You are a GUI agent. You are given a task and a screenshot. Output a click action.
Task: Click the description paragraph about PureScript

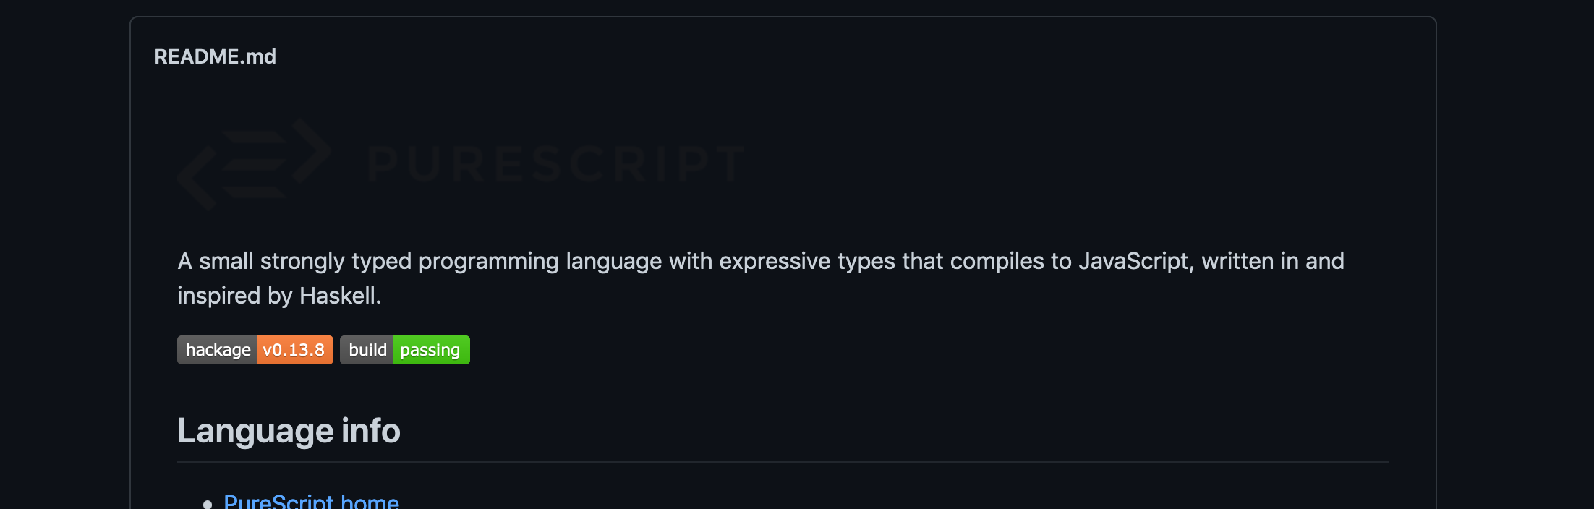pyautogui.click(x=761, y=278)
